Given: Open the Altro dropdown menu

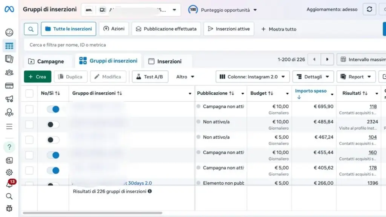Looking at the screenshot, I should pos(185,77).
